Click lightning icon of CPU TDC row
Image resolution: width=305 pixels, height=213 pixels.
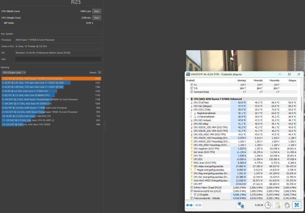[x=192, y=156]
